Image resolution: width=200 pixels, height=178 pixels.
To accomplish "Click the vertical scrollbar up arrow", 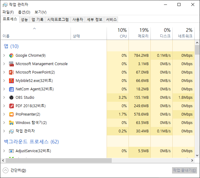I will point(197,43).
